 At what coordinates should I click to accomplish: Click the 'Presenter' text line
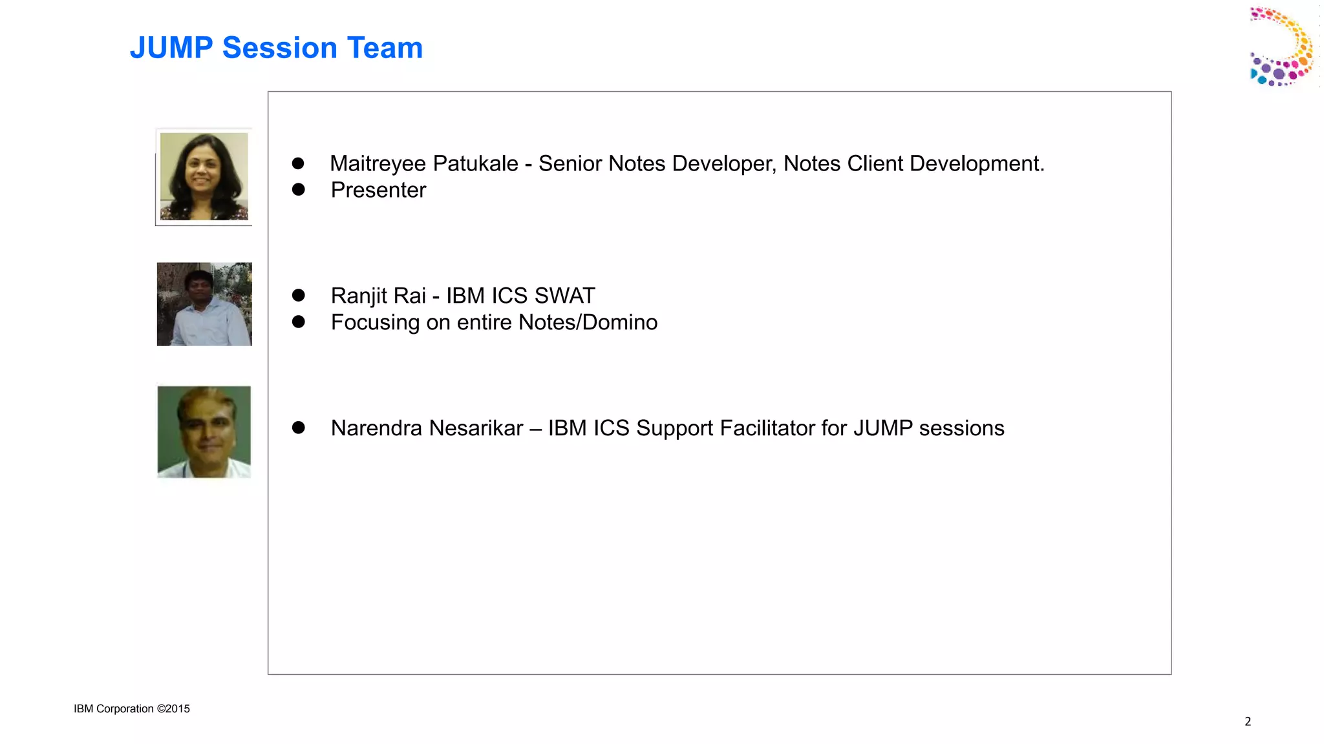378,190
